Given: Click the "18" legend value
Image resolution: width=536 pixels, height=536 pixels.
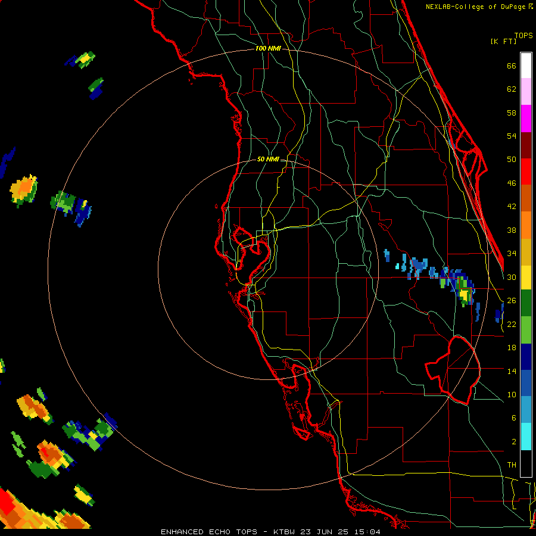Looking at the screenshot, I should tap(512, 348).
